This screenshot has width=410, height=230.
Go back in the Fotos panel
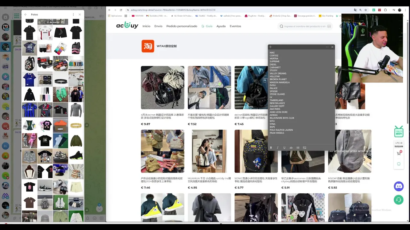point(26,14)
